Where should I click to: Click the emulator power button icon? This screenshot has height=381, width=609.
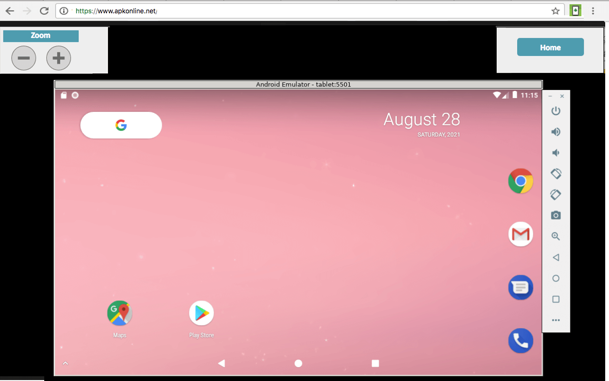556,111
